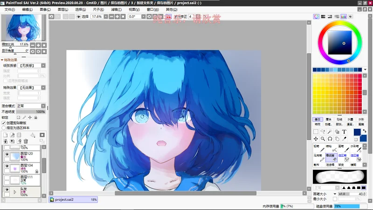Choose the 选区笔 selection pen
Screen dimensions: 373x210
[x=344, y=157]
